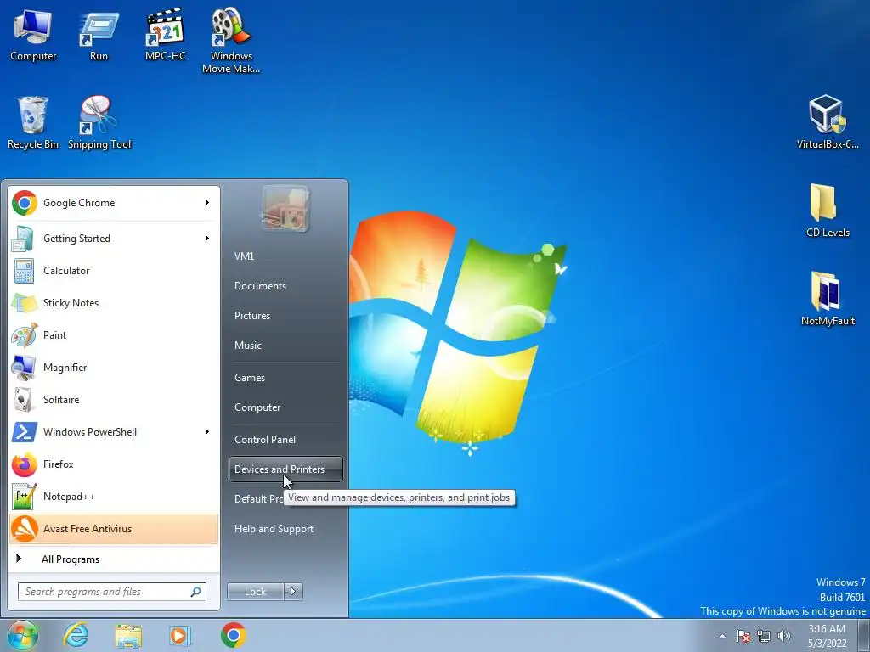Open Action Center flag icon in tray
This screenshot has height=652, width=870.
point(743,636)
